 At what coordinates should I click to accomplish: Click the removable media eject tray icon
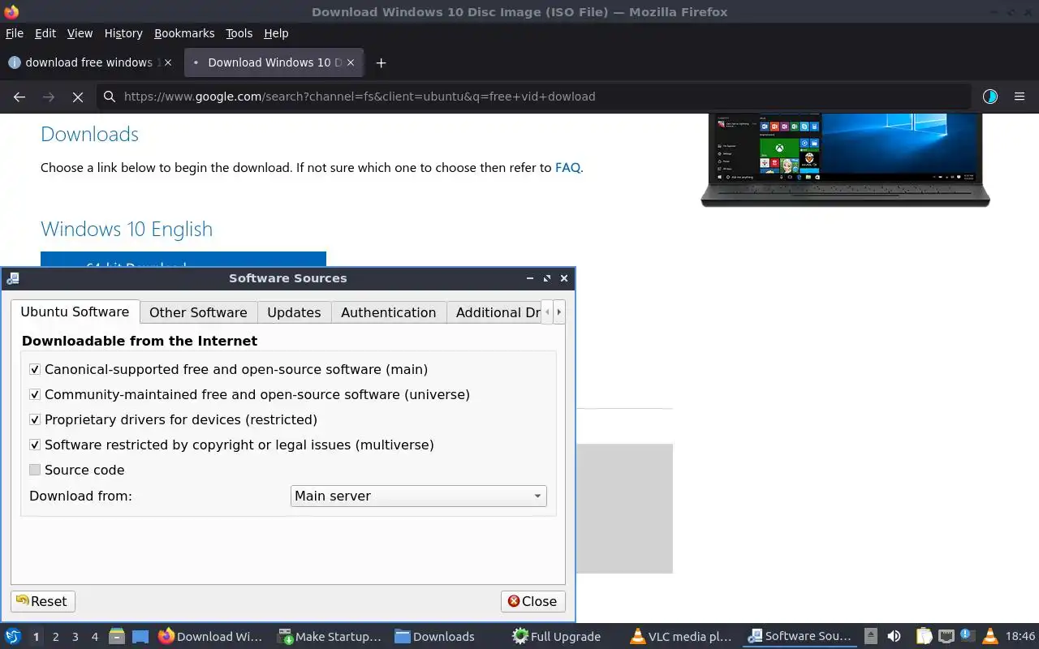coord(870,637)
